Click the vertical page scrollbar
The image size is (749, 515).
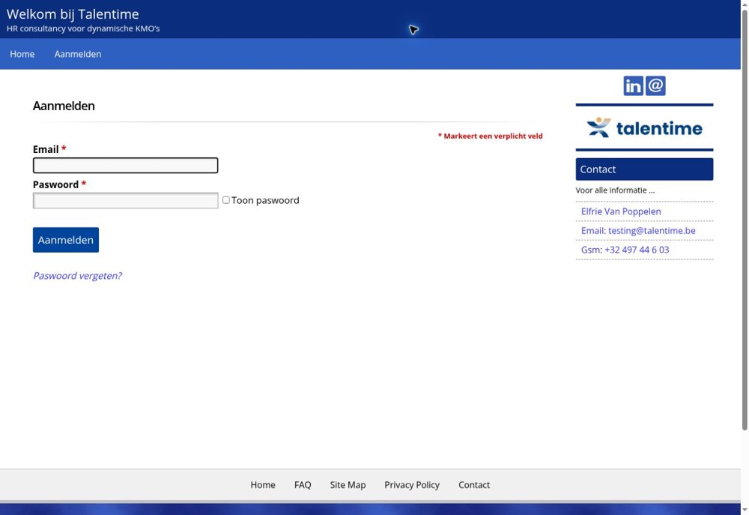click(x=745, y=220)
